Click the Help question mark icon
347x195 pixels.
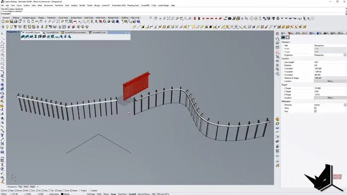138,21
